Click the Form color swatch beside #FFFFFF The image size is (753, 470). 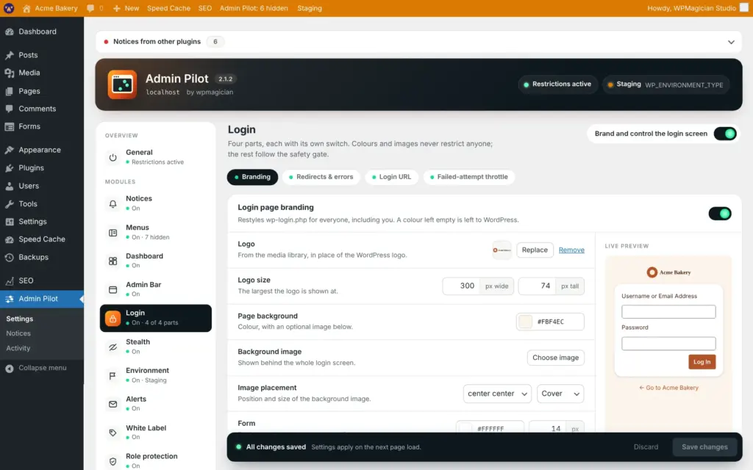click(x=465, y=428)
